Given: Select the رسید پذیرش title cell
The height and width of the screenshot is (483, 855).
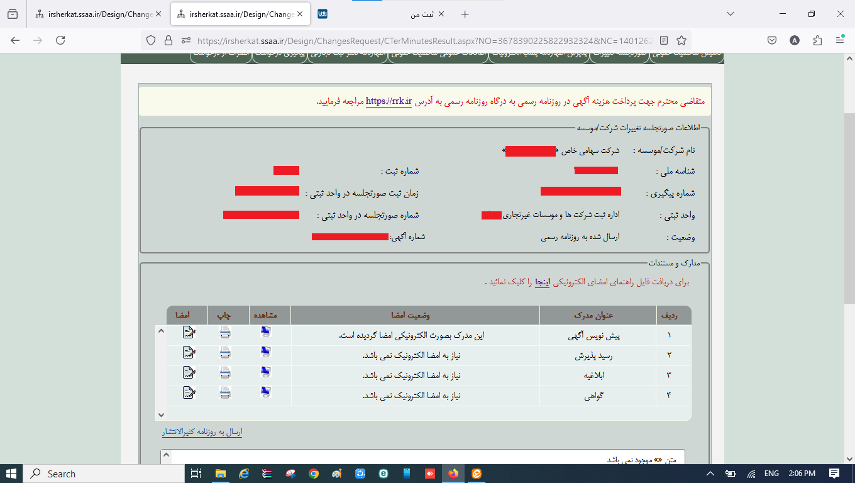Looking at the screenshot, I should coord(593,355).
